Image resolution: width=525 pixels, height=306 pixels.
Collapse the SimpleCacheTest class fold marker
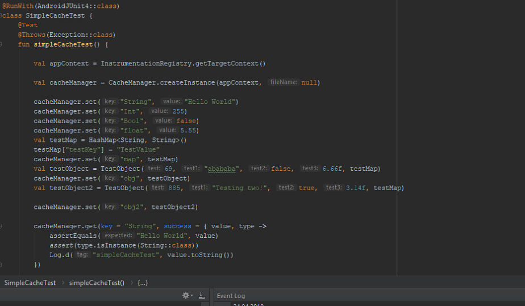[2, 15]
